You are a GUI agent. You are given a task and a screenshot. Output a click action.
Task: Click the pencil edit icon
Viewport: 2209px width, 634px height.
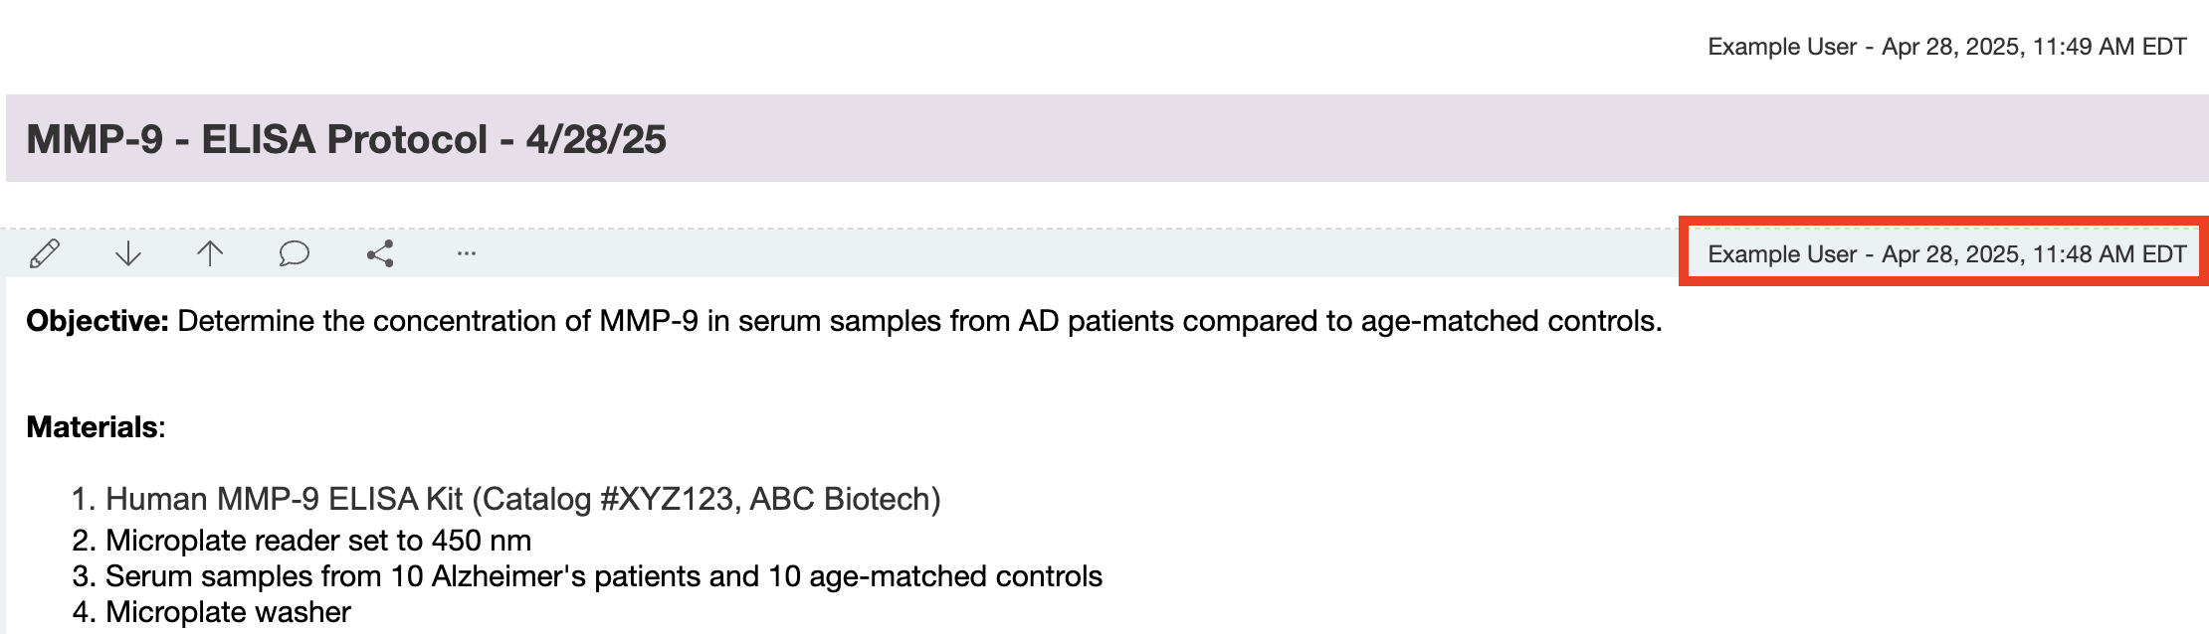coord(45,254)
